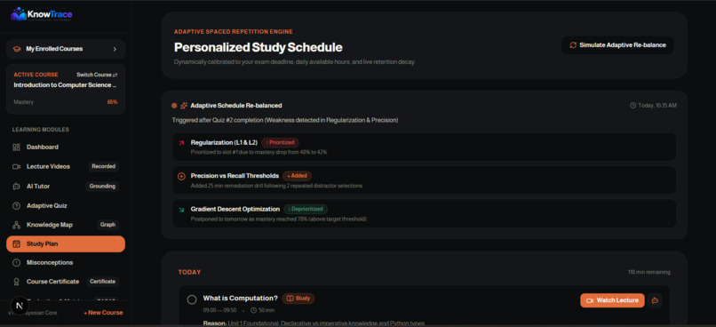716x327 pixels.
Task: Click 118 min remaining text
Action: point(648,272)
